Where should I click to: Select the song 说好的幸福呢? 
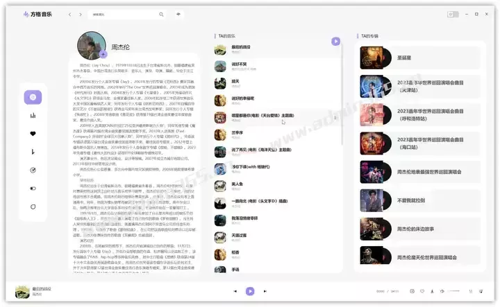coord(277,101)
